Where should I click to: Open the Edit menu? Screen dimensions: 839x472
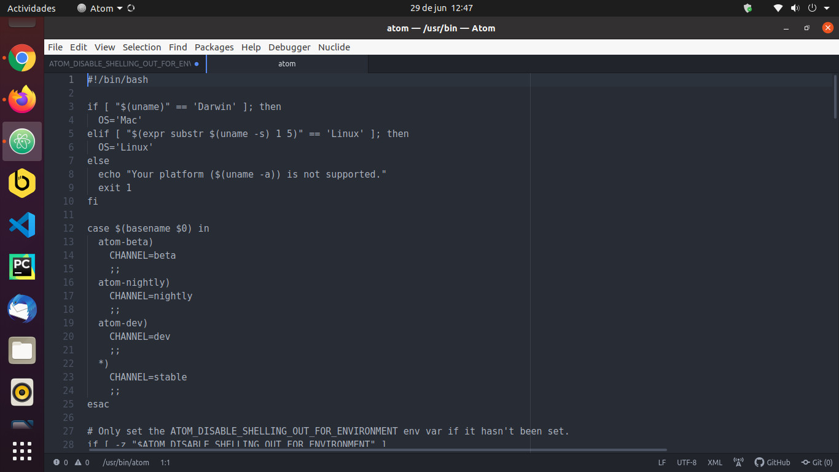coord(79,47)
